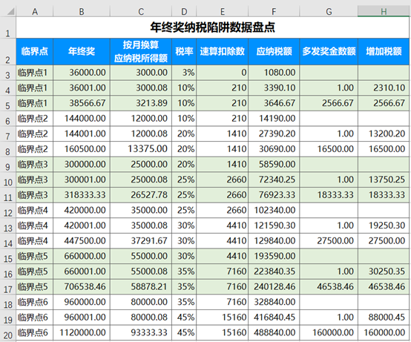Select column F header
Image resolution: width=411 pixels, height=342 pixels.
click(274, 11)
